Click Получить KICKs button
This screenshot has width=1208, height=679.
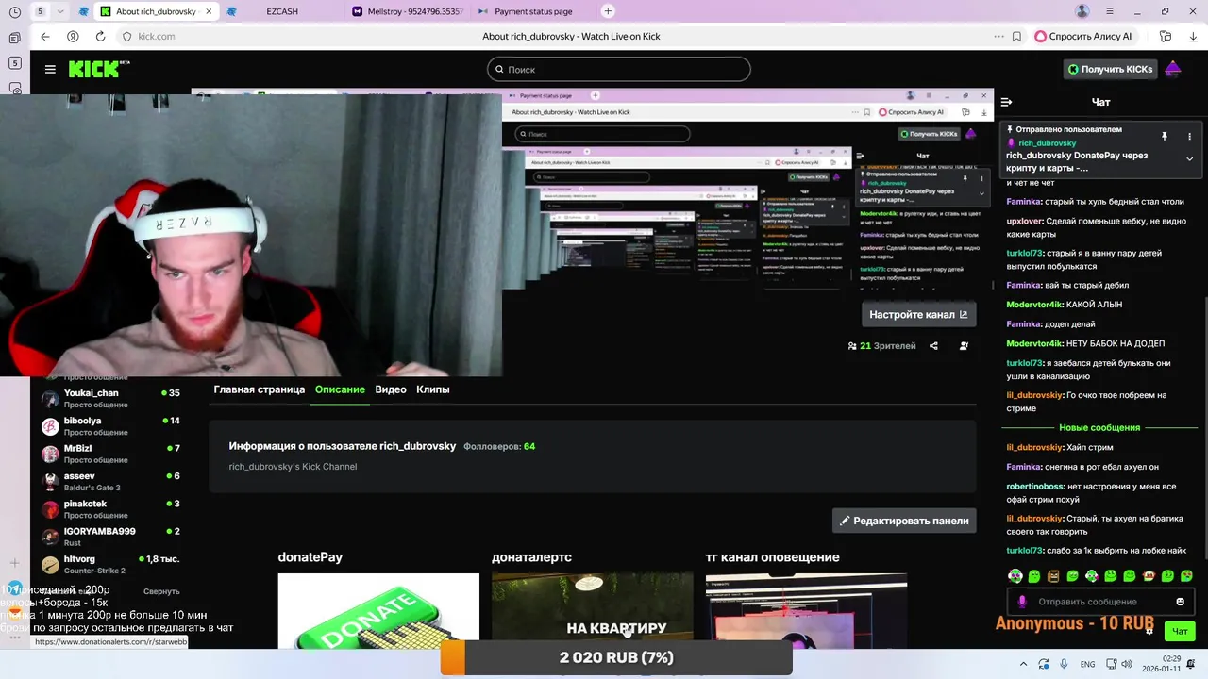click(1110, 69)
